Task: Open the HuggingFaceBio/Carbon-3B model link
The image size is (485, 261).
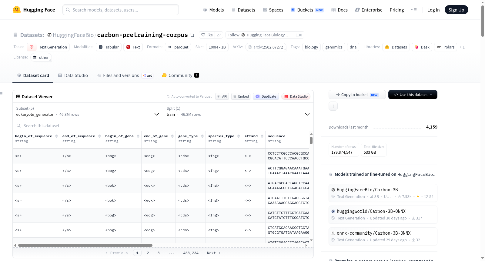Action: pos(367,190)
